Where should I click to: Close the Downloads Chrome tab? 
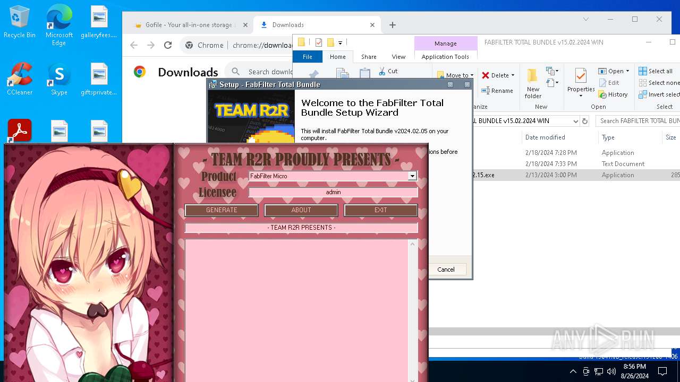372,25
